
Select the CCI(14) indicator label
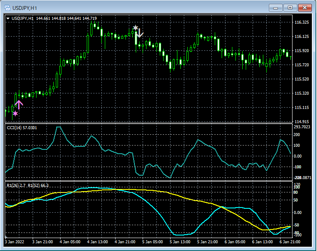[x=21, y=127]
